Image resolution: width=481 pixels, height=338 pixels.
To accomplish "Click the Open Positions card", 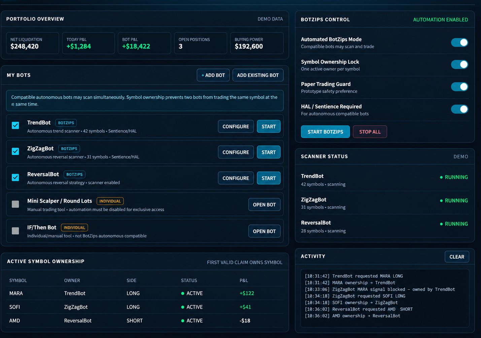I will coord(201,43).
